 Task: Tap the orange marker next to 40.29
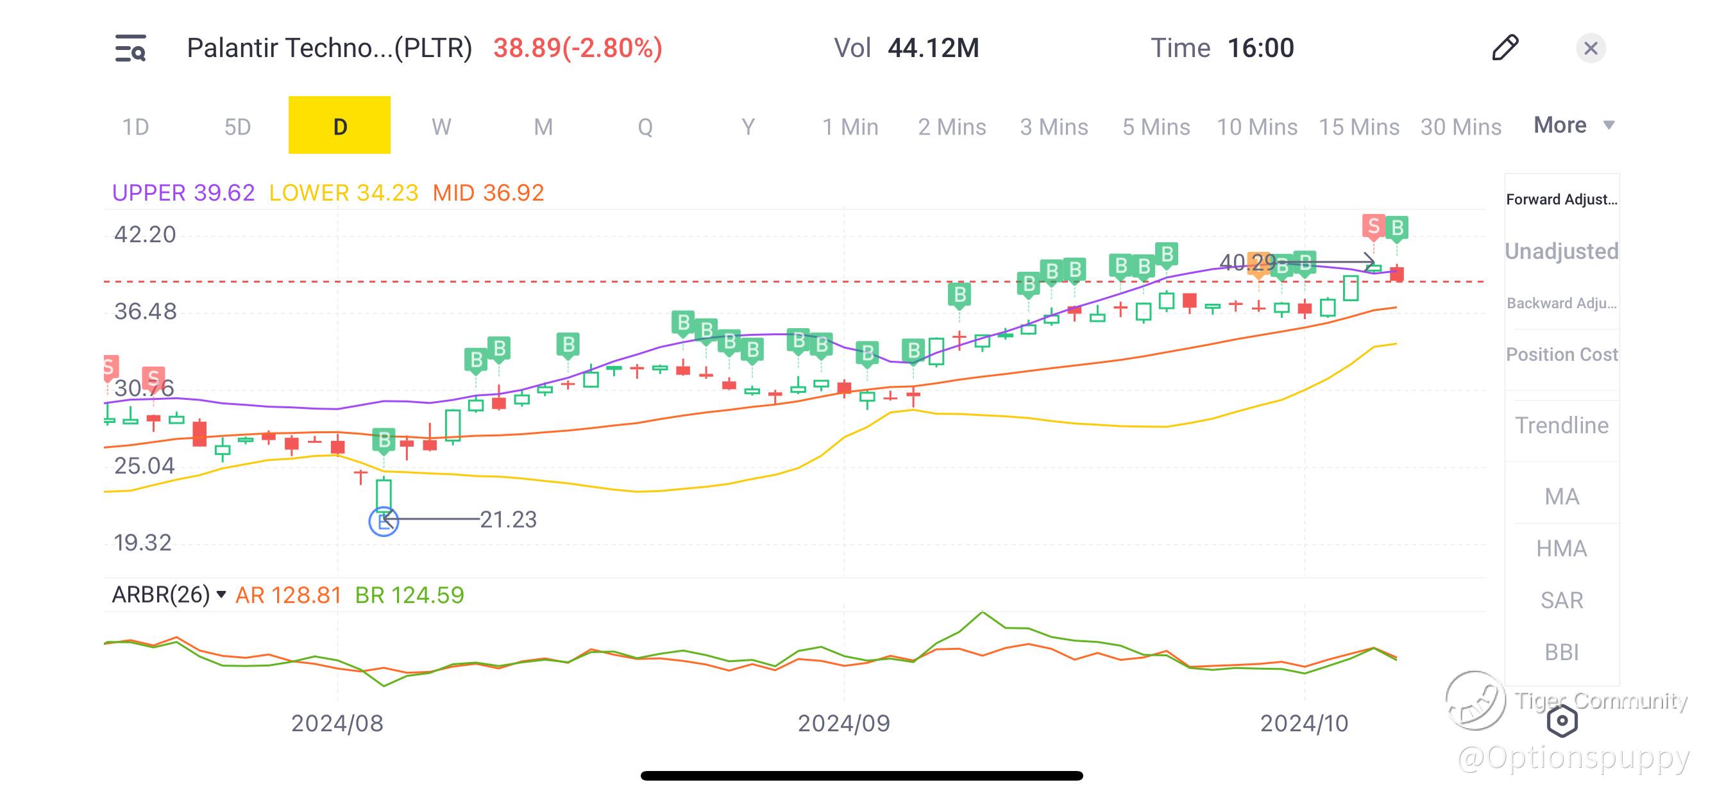point(1259,263)
